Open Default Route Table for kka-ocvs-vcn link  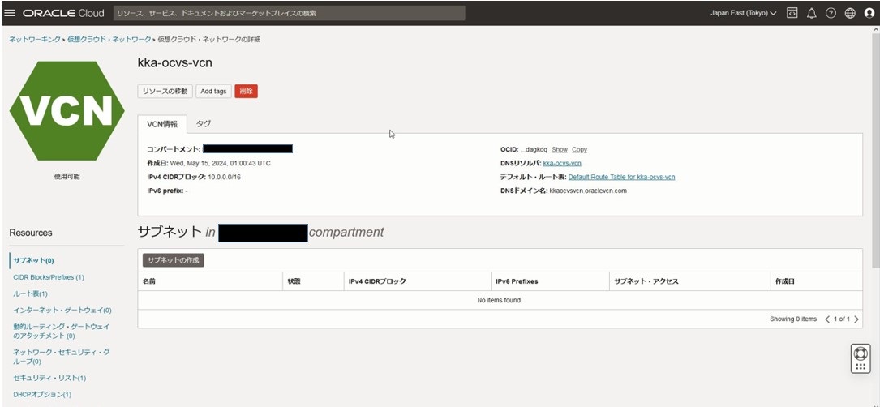coord(621,177)
